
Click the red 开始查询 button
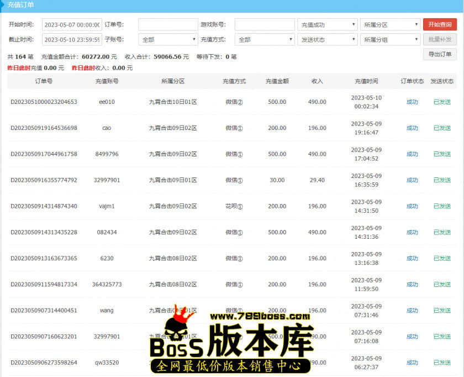(x=440, y=25)
